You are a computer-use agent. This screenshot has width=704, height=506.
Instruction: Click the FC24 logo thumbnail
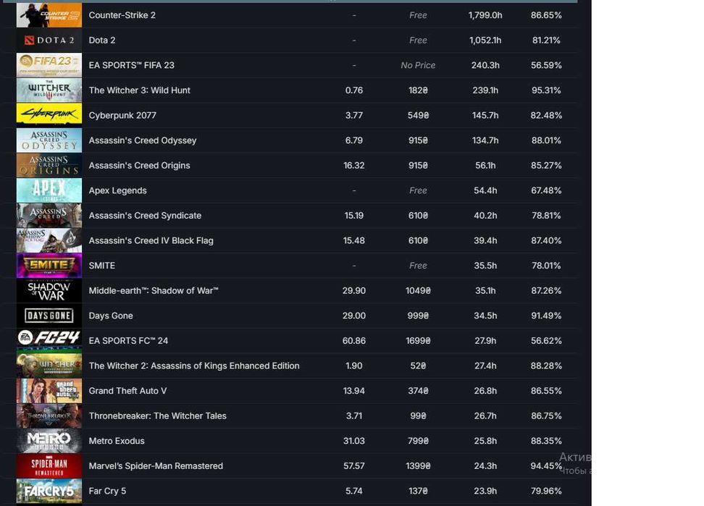(49, 341)
